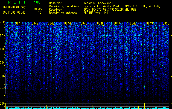Click the HROFFT title text

coord(17,2)
